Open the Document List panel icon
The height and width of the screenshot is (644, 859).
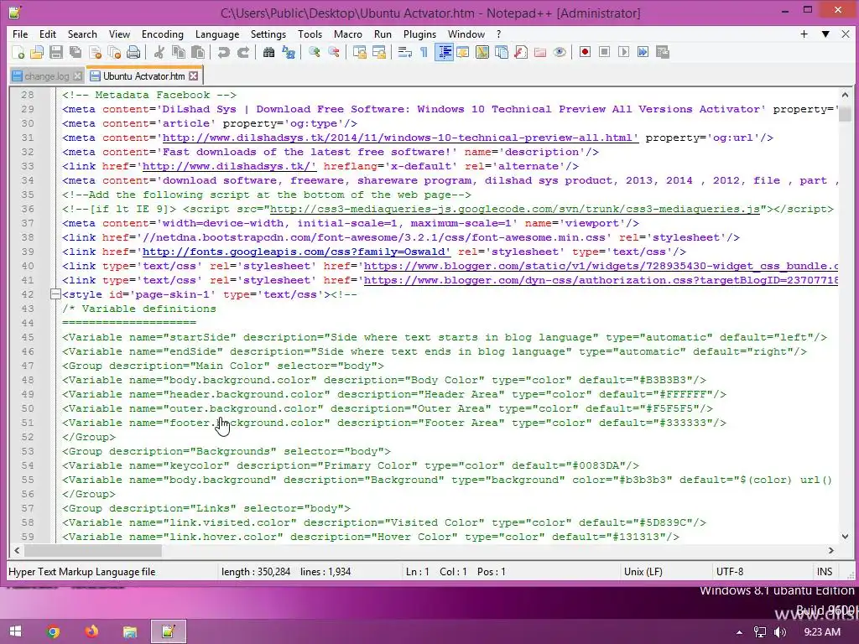click(502, 52)
